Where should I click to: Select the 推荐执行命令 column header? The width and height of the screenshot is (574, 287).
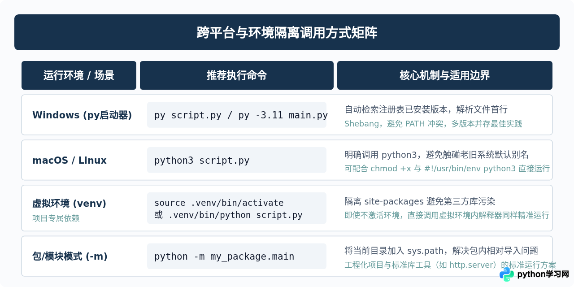(237, 75)
